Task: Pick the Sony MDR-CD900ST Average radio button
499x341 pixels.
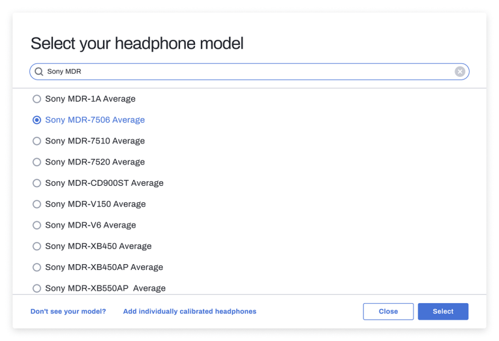Action: (37, 183)
